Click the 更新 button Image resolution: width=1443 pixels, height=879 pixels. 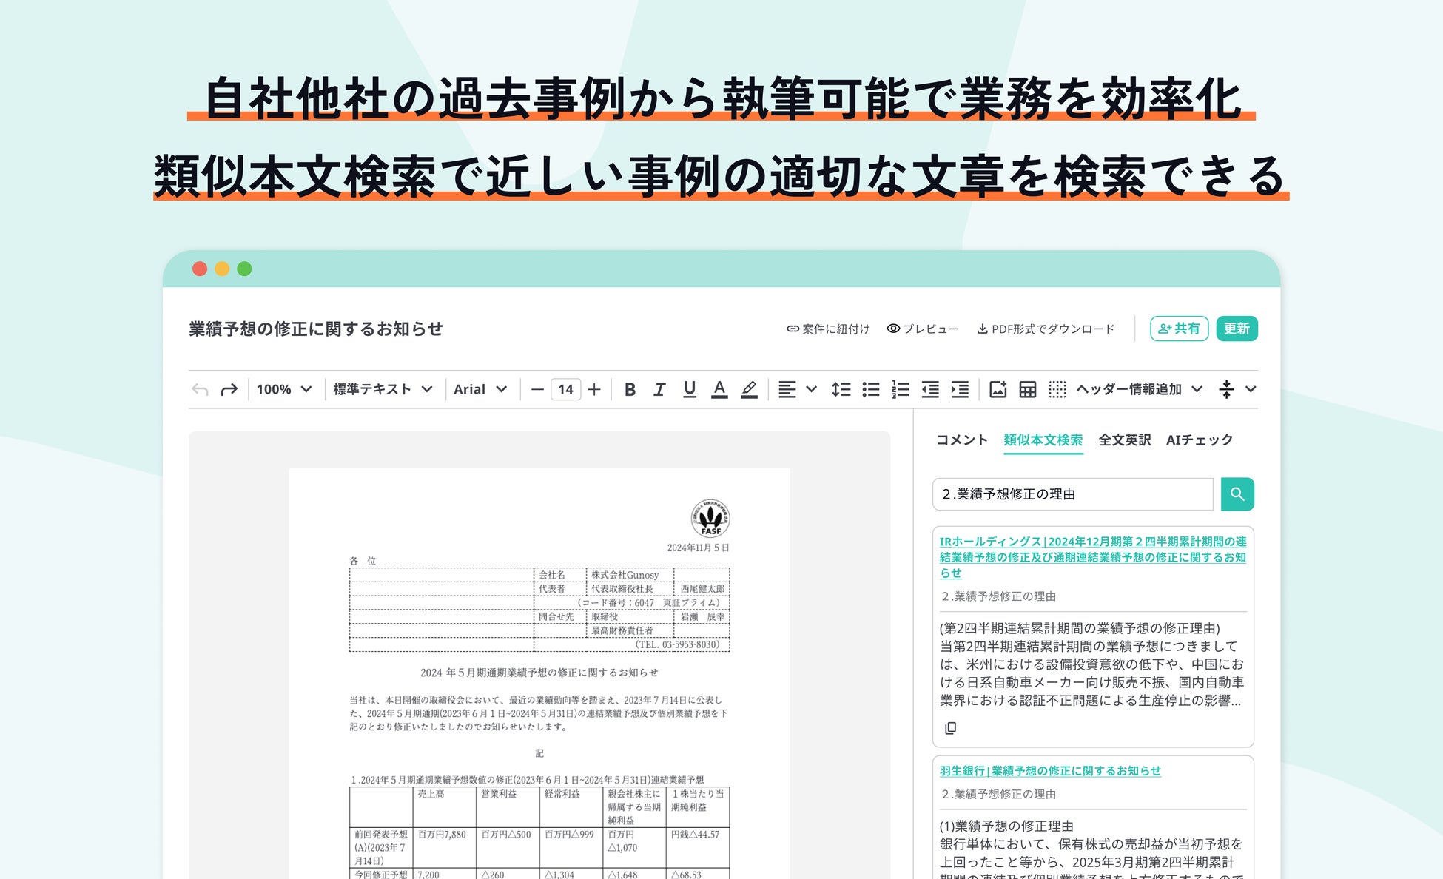(1237, 329)
